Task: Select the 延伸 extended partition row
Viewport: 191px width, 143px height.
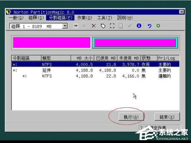Action: (x=95, y=70)
